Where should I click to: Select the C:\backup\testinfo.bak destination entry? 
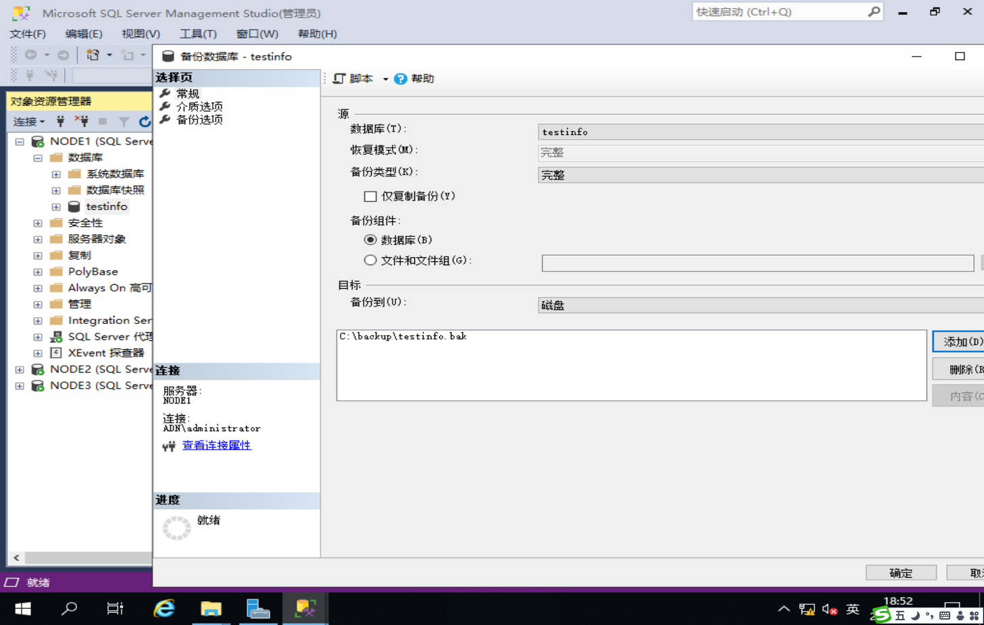click(403, 336)
